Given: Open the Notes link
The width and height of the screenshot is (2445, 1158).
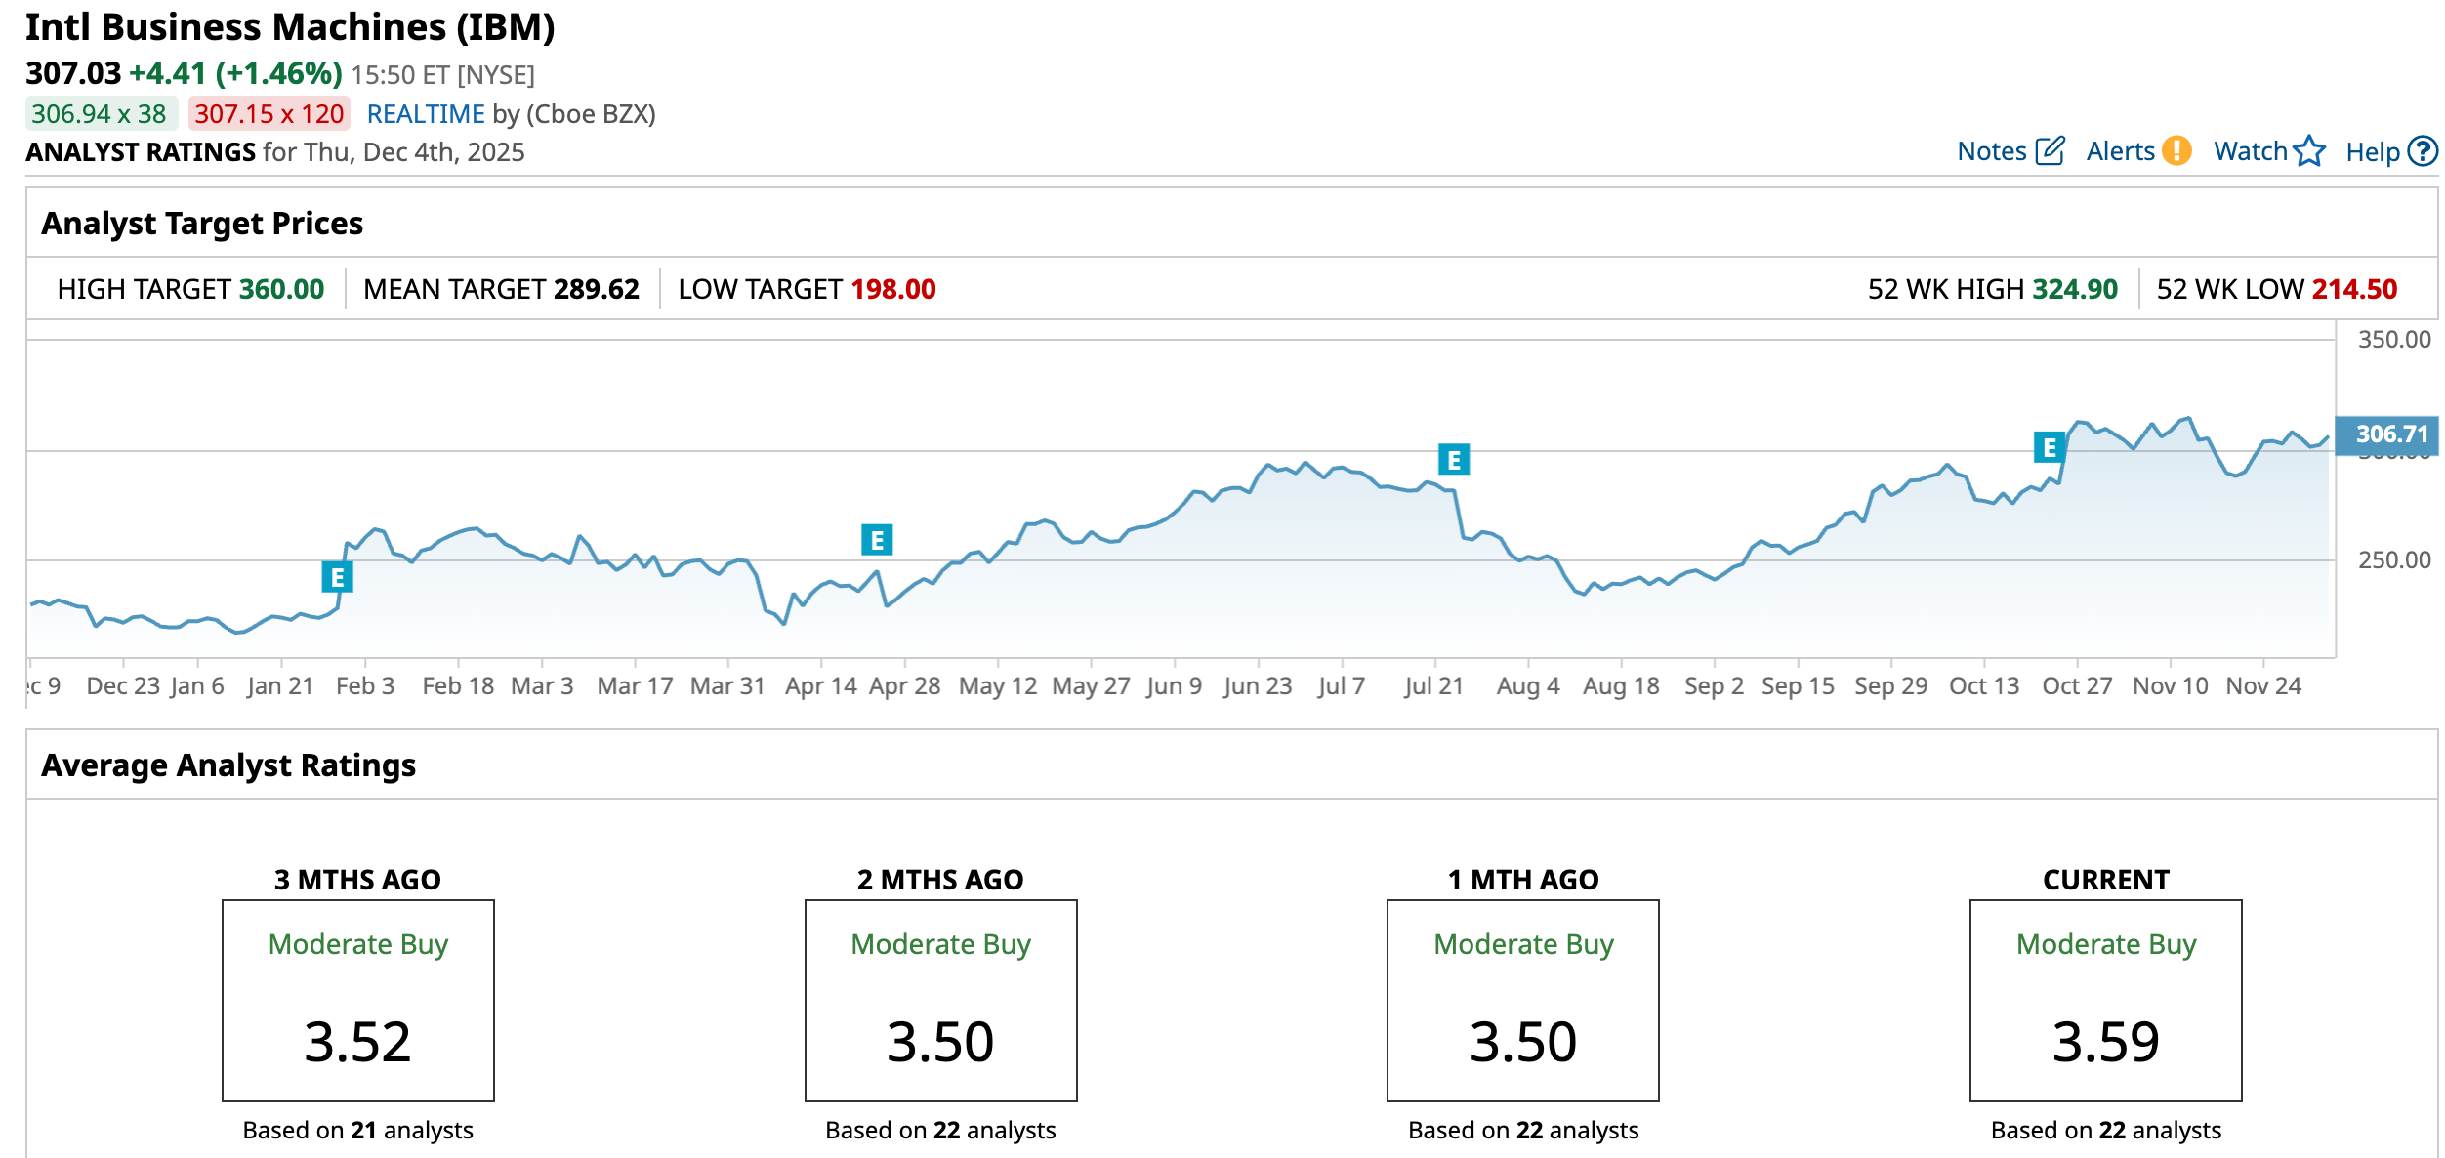Looking at the screenshot, I should pos(1992,151).
